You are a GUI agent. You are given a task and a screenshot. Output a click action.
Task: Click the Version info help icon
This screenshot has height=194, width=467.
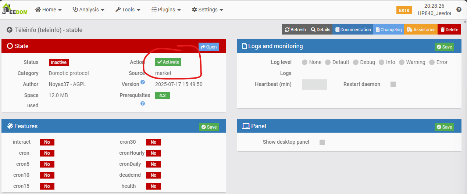pyautogui.click(x=143, y=82)
